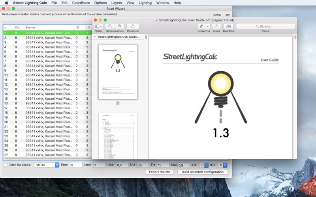Select highlighted row 1 in Road Wizard table
Screen dimensions: 316x197
coord(48,33)
